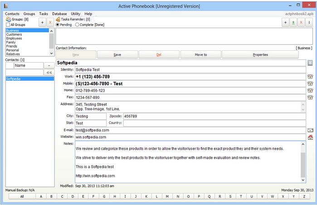This screenshot has height=205, width=317.
Task: Click the Properties button
Action: point(260,54)
